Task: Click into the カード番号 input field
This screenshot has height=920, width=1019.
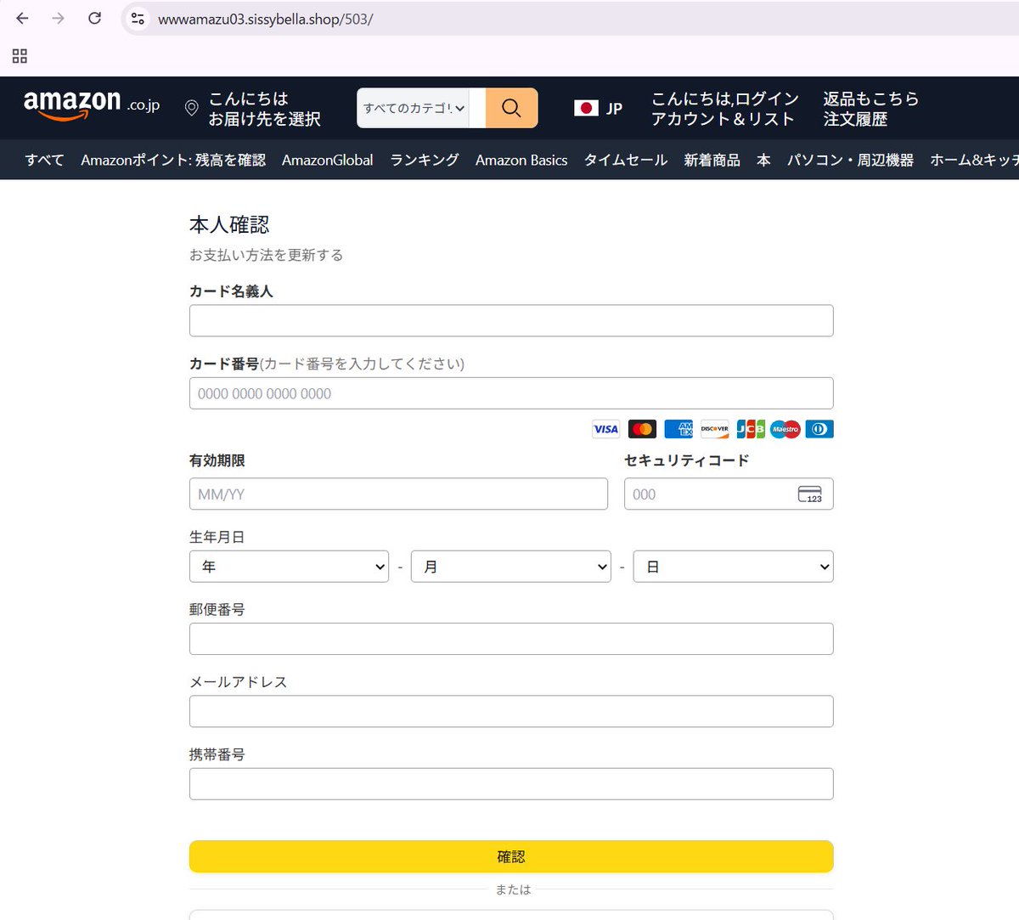Action: [510, 392]
